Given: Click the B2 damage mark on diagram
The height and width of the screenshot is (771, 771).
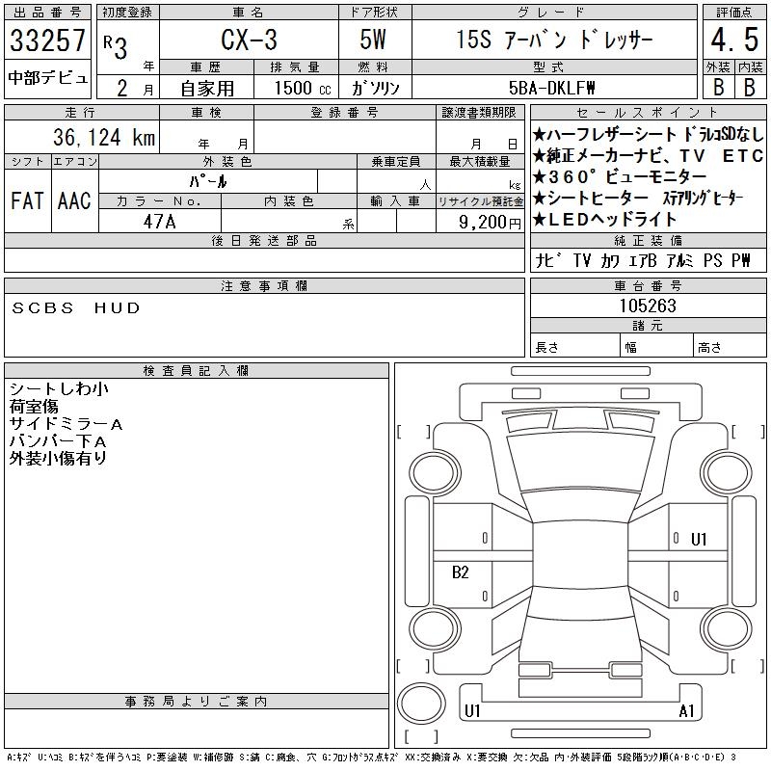Looking at the screenshot, I should pyautogui.click(x=461, y=572).
